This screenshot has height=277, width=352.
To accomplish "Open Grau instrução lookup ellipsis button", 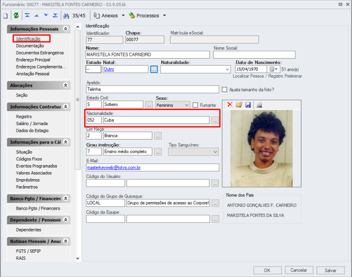I will (158, 152).
